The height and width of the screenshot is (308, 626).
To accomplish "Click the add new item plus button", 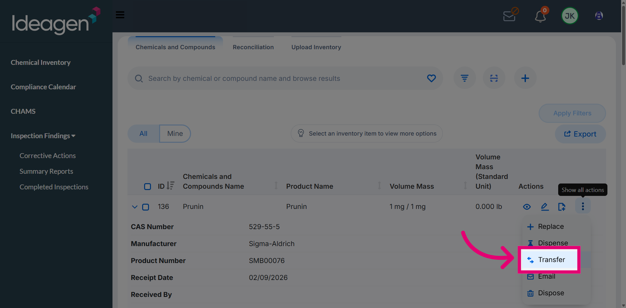I will [x=525, y=78].
